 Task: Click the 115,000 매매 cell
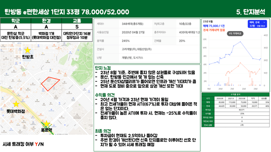click(231, 102)
